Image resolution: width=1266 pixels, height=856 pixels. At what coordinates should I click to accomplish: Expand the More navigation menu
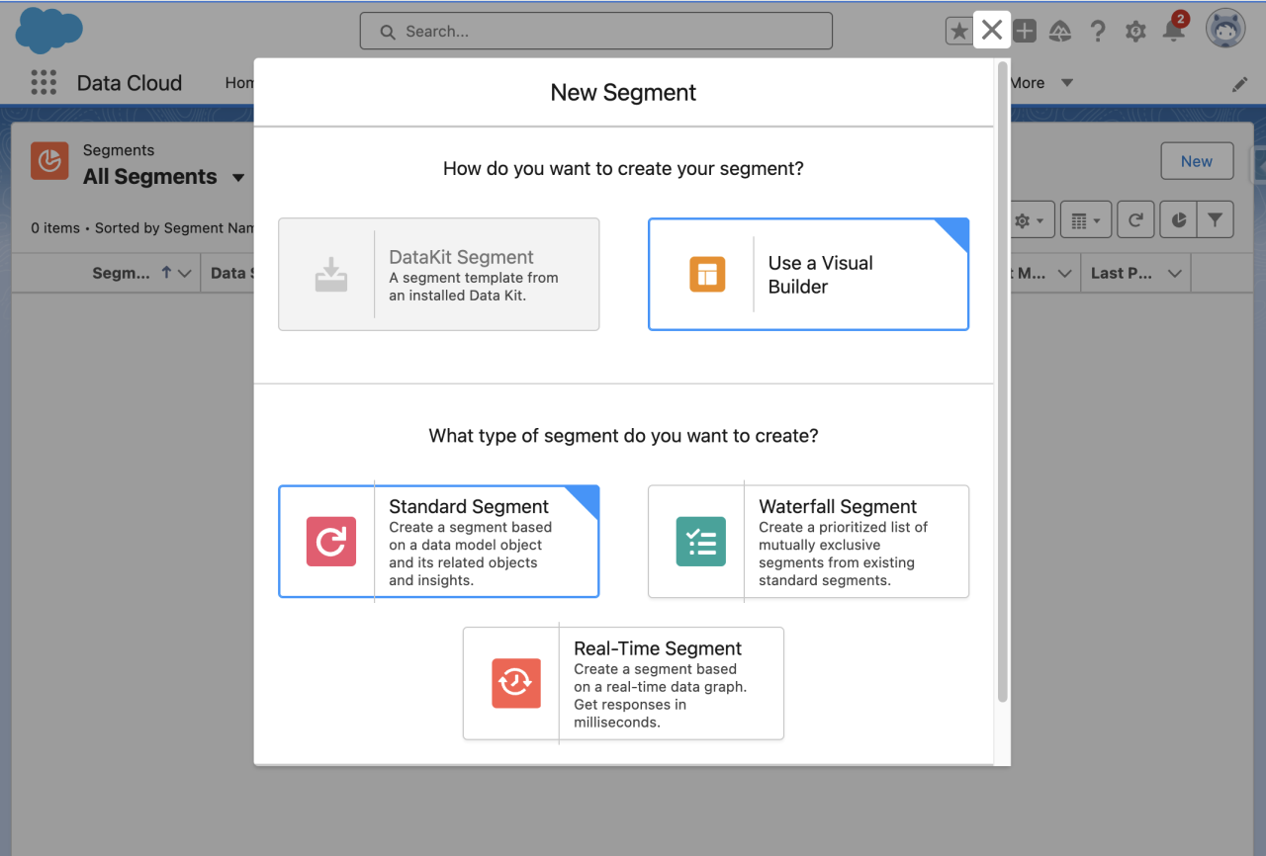tap(1041, 83)
